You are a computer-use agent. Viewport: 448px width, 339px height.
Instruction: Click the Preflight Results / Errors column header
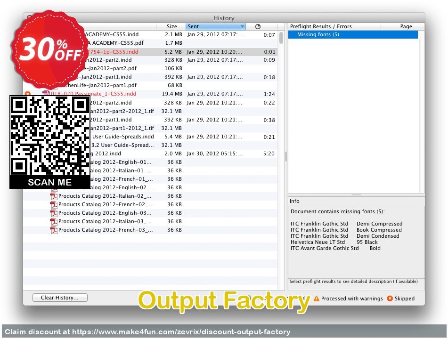(x=334, y=26)
